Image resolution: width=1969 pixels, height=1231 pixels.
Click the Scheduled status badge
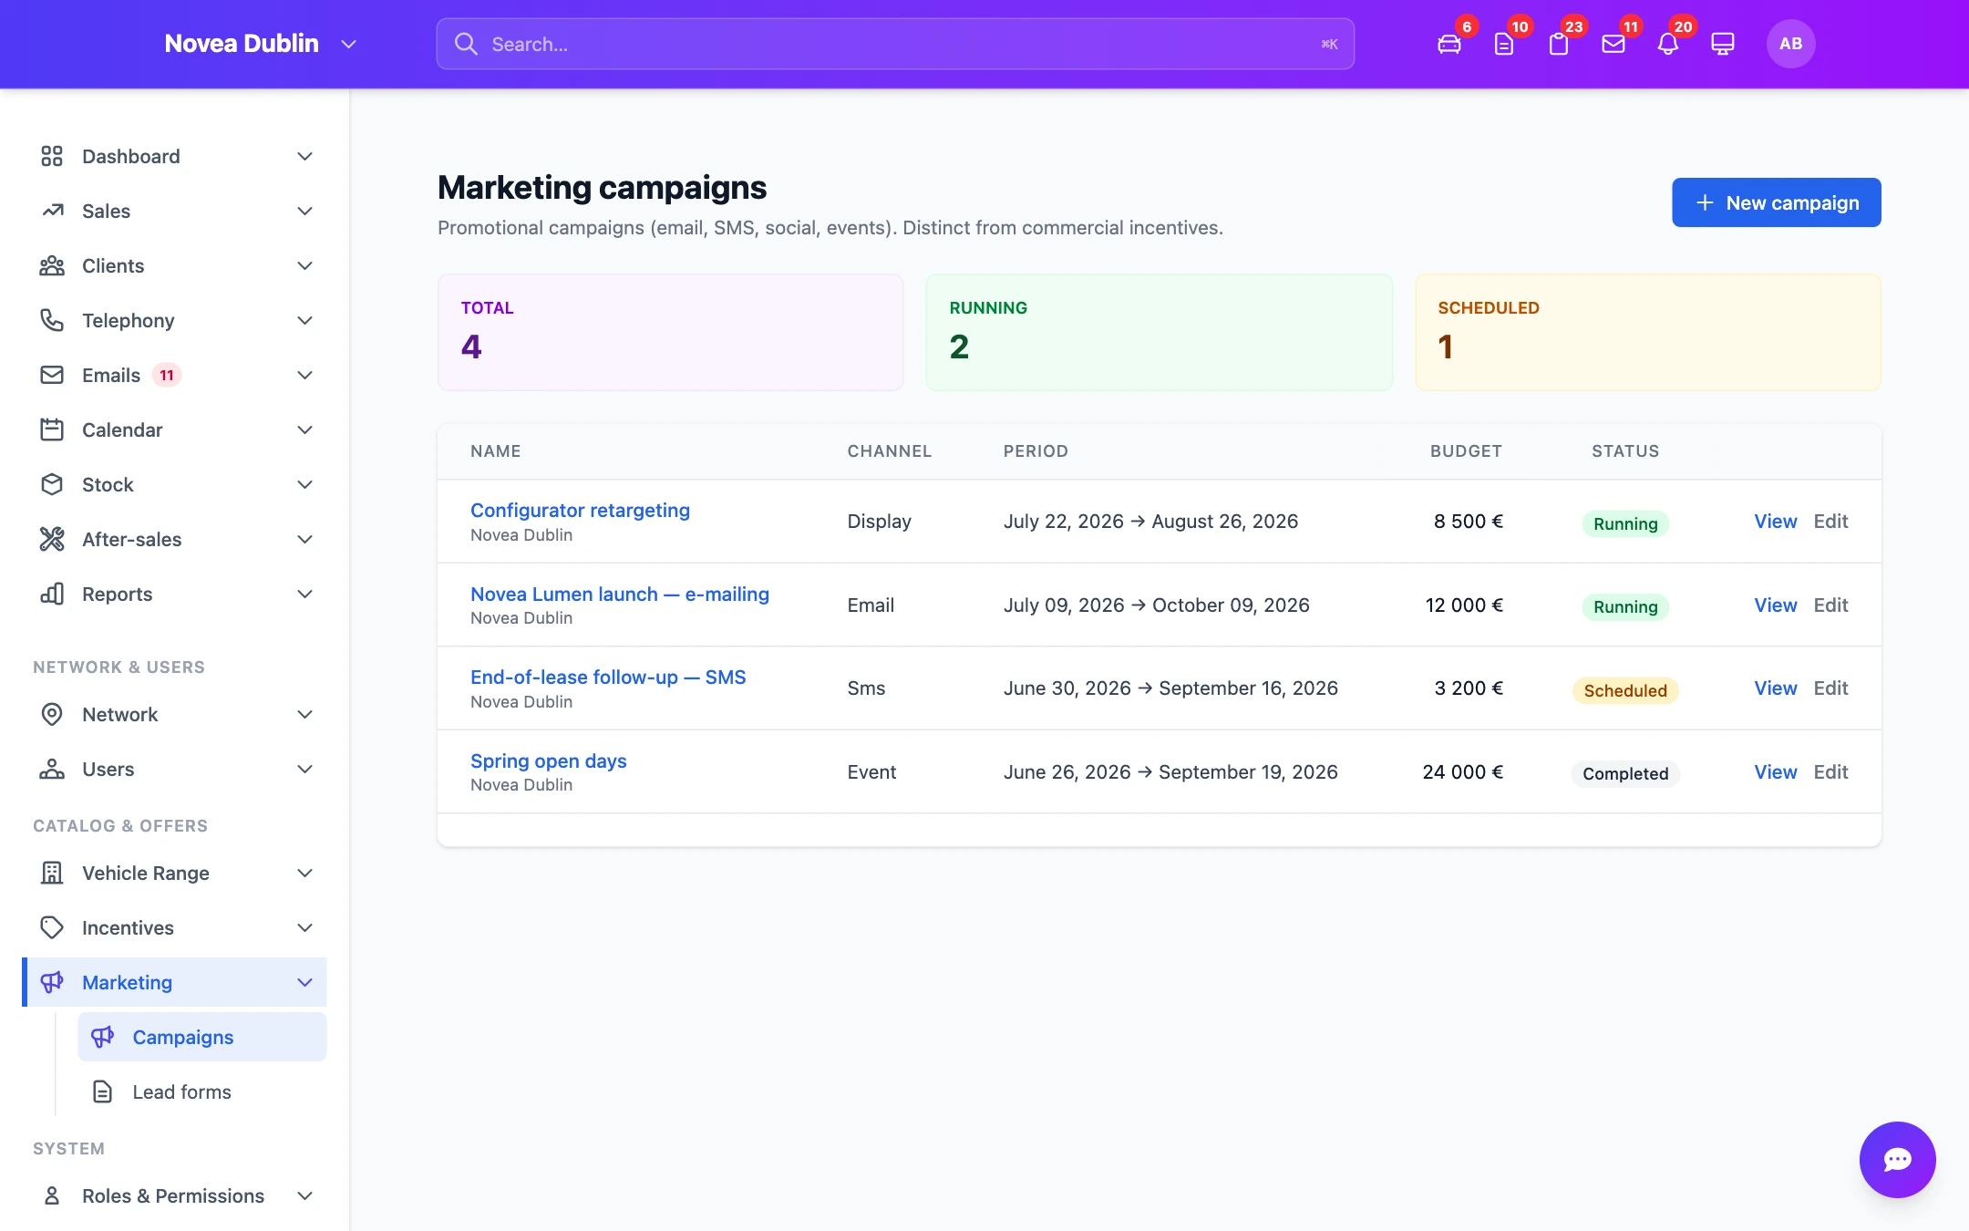[1624, 690]
